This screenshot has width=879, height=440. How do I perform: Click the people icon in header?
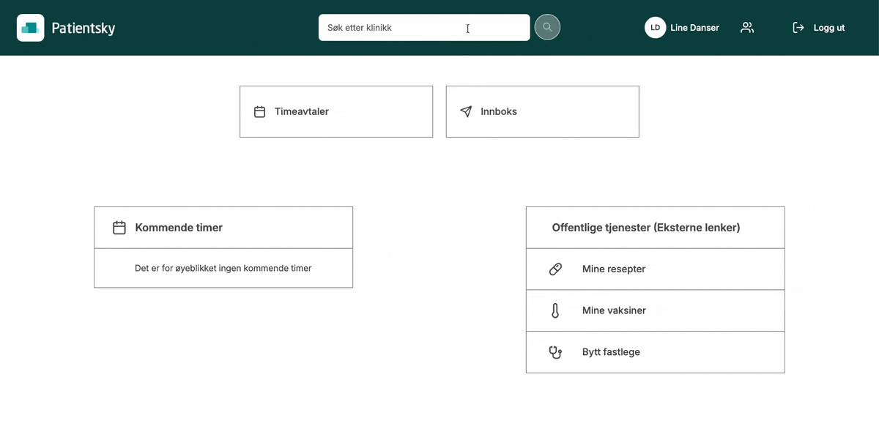pos(746,28)
